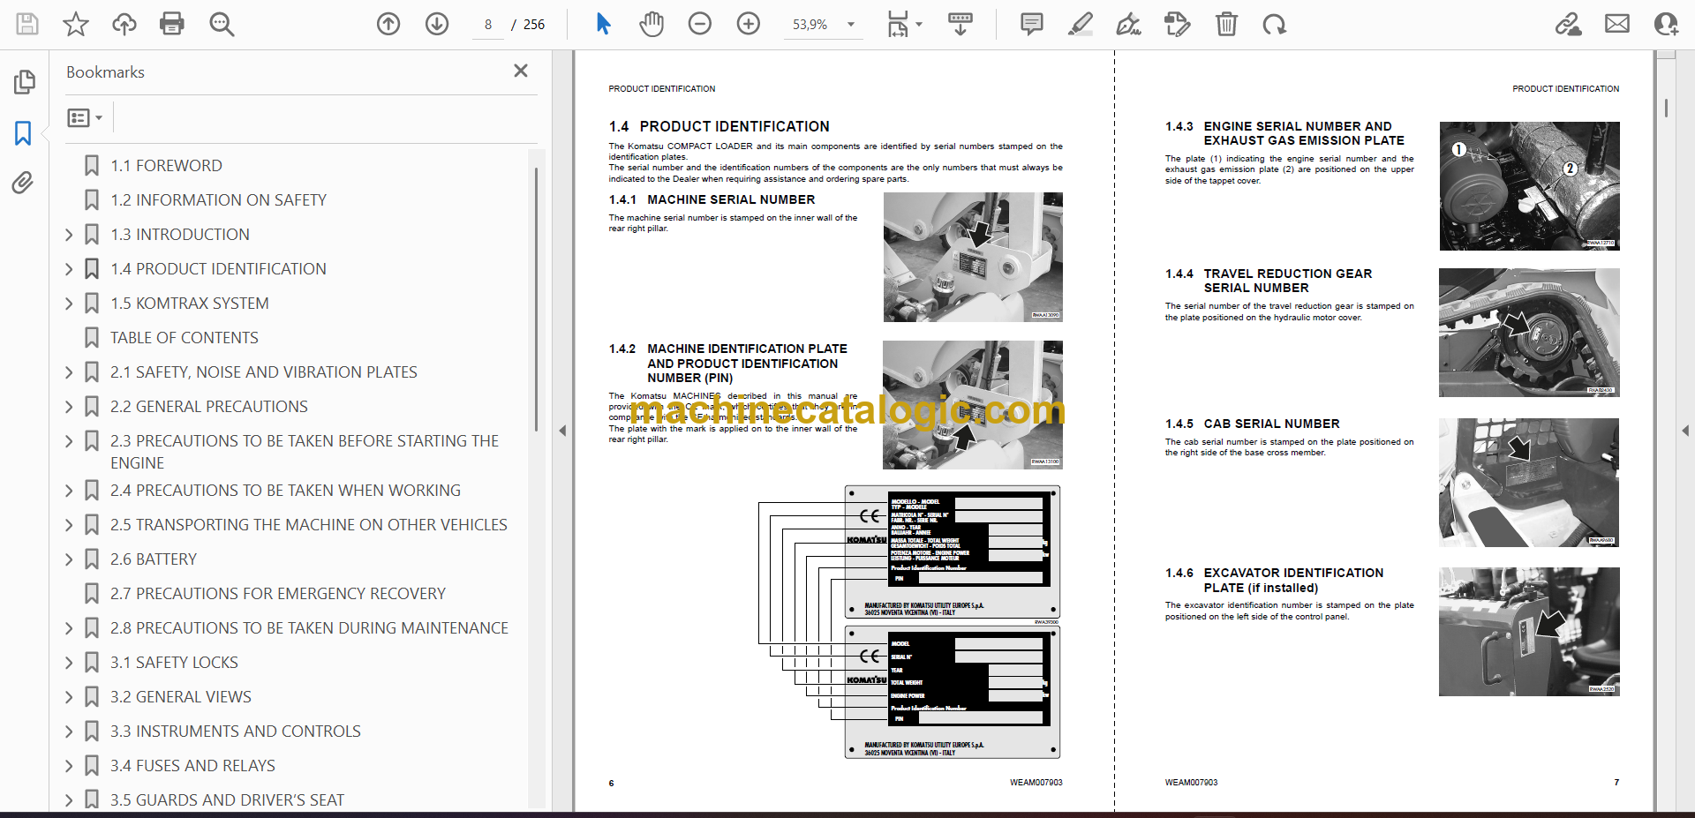
Task: Click the excavator identification plate photo
Action: point(1529,632)
